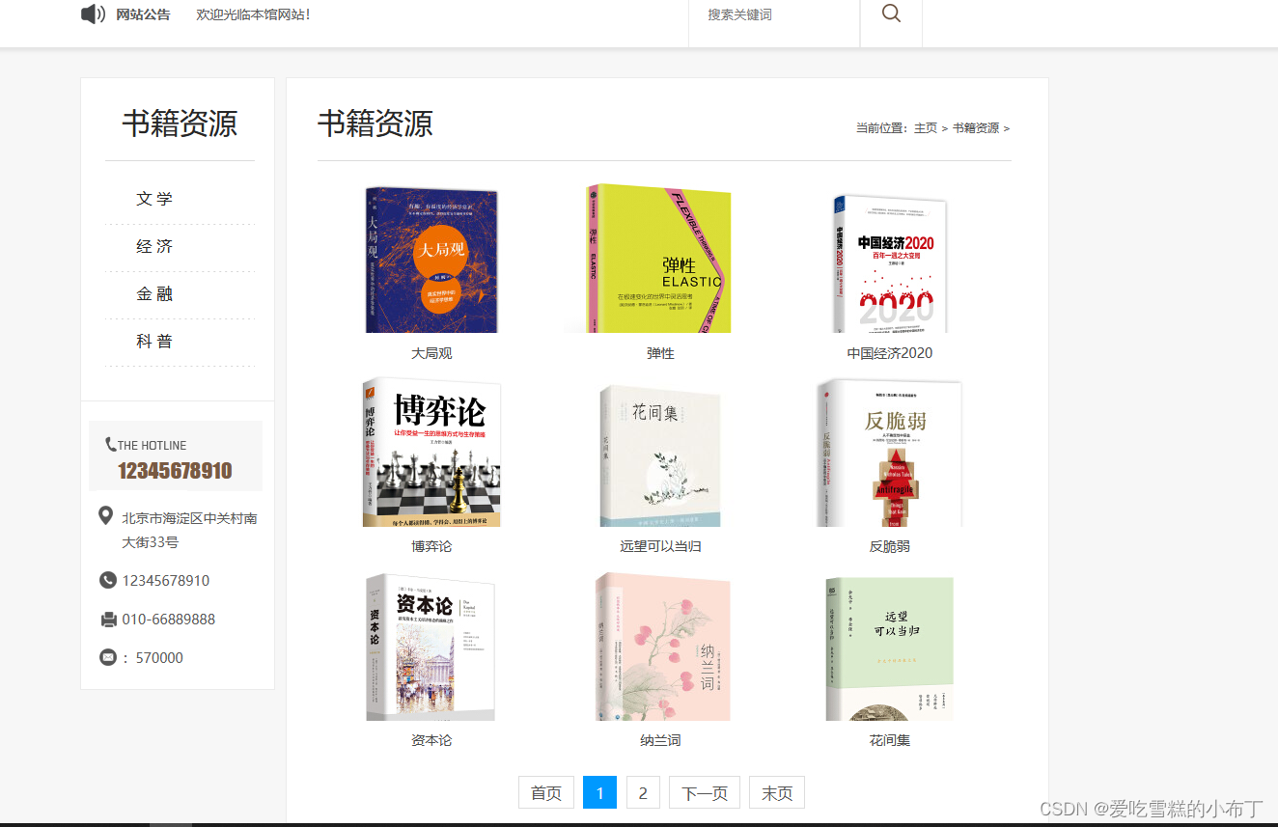The width and height of the screenshot is (1278, 827).
Task: Go to 主页 via breadcrumb
Action: coord(924,127)
